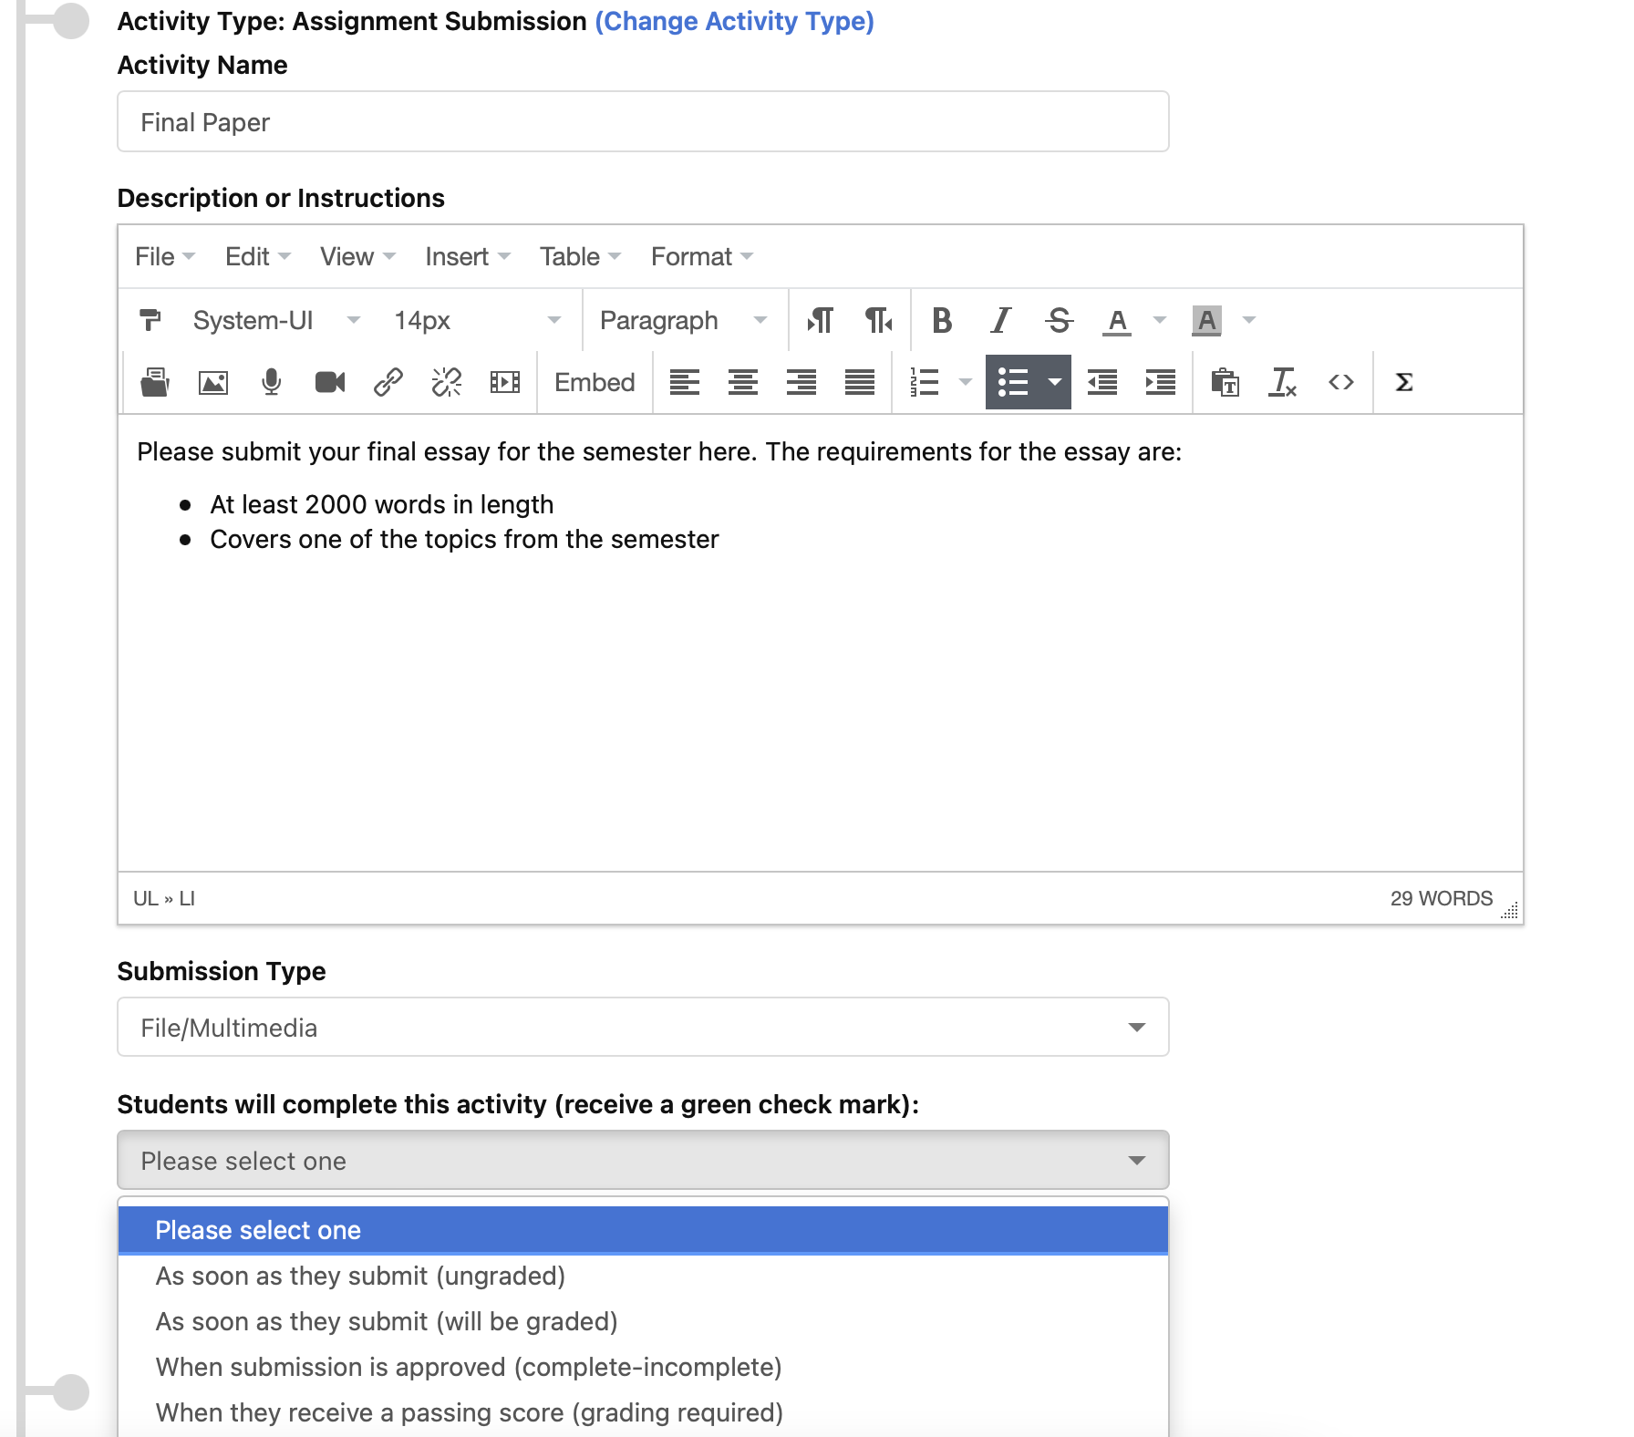The width and height of the screenshot is (1634, 1437).
Task: Increase indent of the text
Action: [x=1161, y=382]
